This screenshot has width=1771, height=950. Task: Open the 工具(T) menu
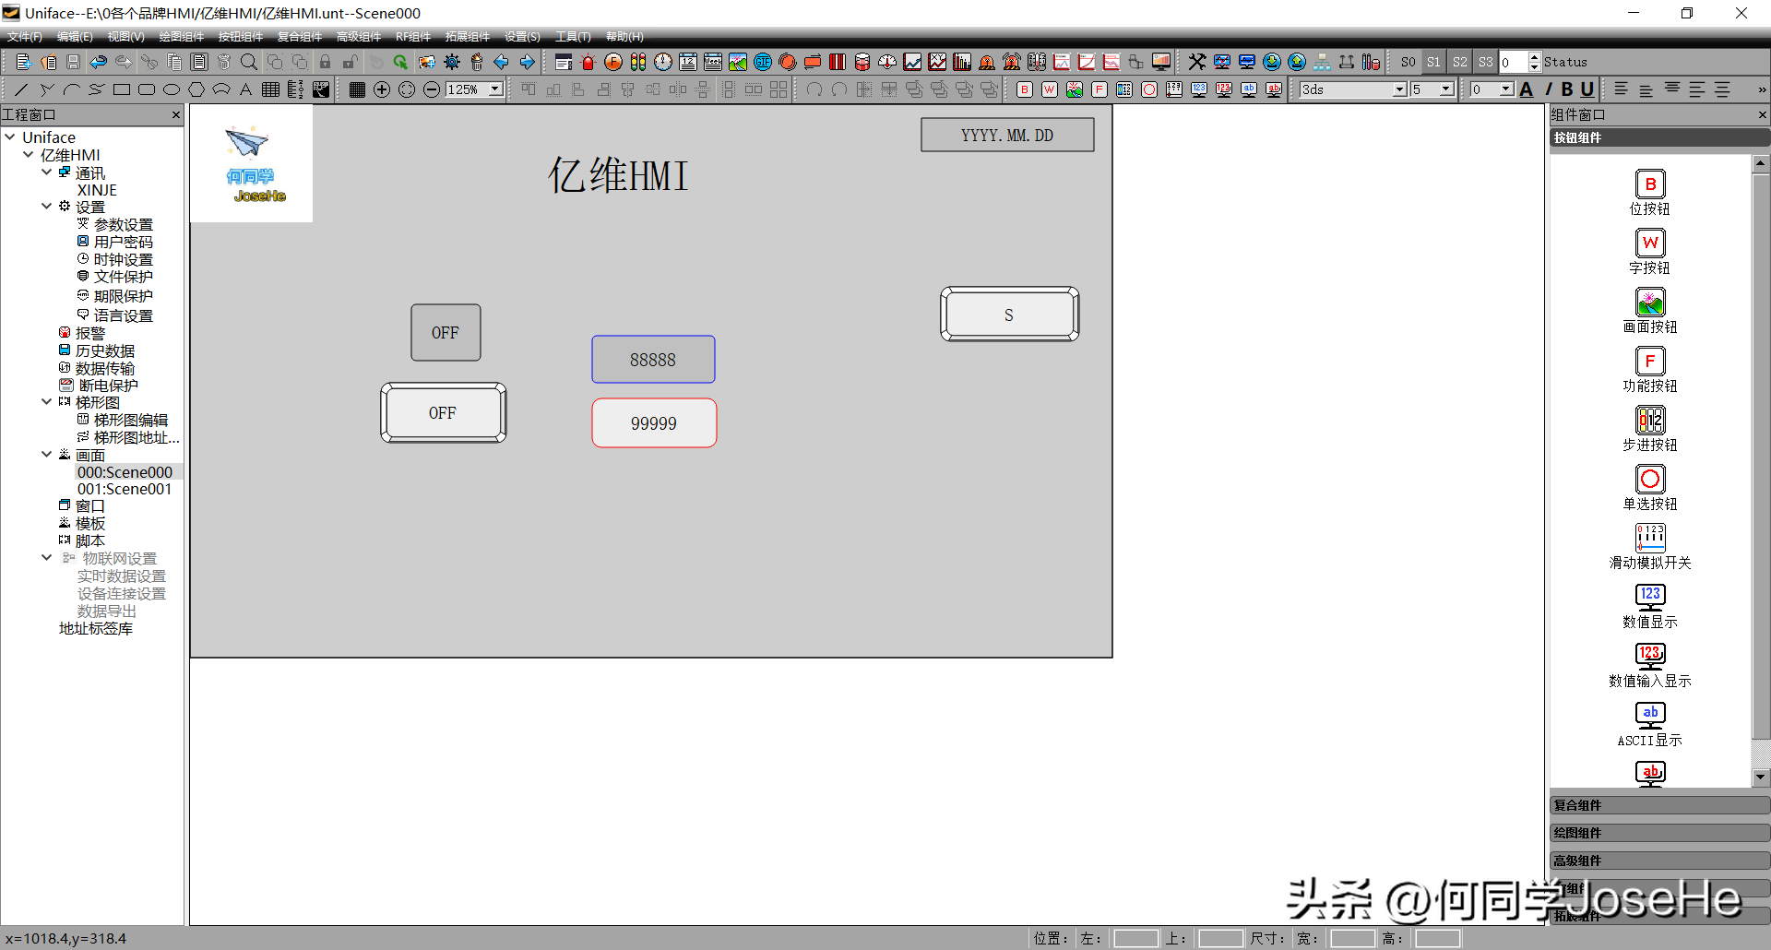pyautogui.click(x=572, y=37)
